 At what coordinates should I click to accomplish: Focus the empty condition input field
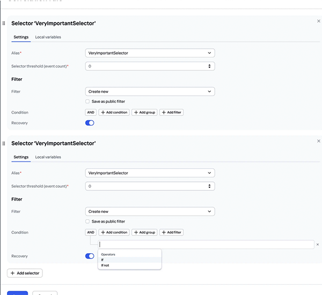206,245
